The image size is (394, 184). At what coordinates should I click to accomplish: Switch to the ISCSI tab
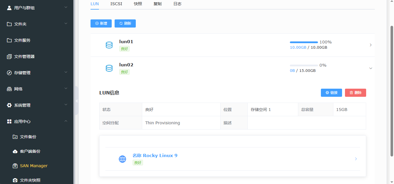coord(116,4)
